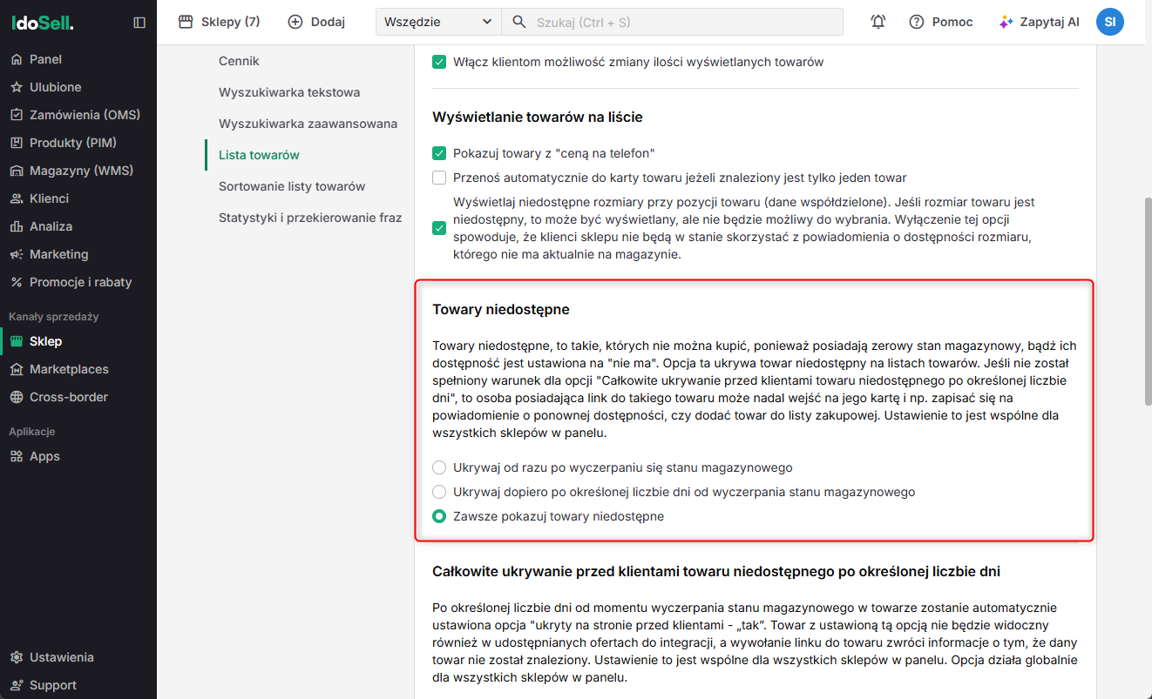Image resolution: width=1152 pixels, height=699 pixels.
Task: Click the Marketplaces icon
Action: coord(17,369)
